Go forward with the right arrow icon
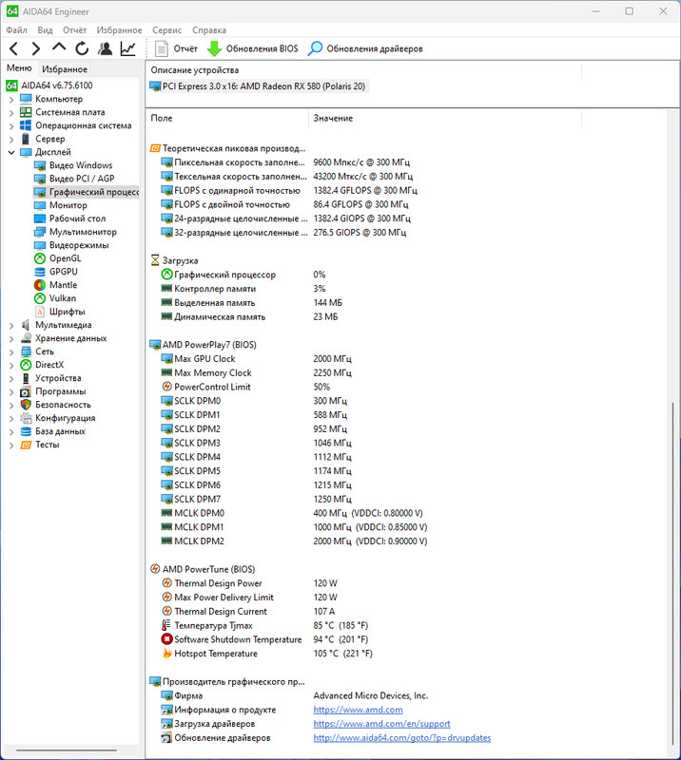The image size is (681, 760). tap(36, 48)
